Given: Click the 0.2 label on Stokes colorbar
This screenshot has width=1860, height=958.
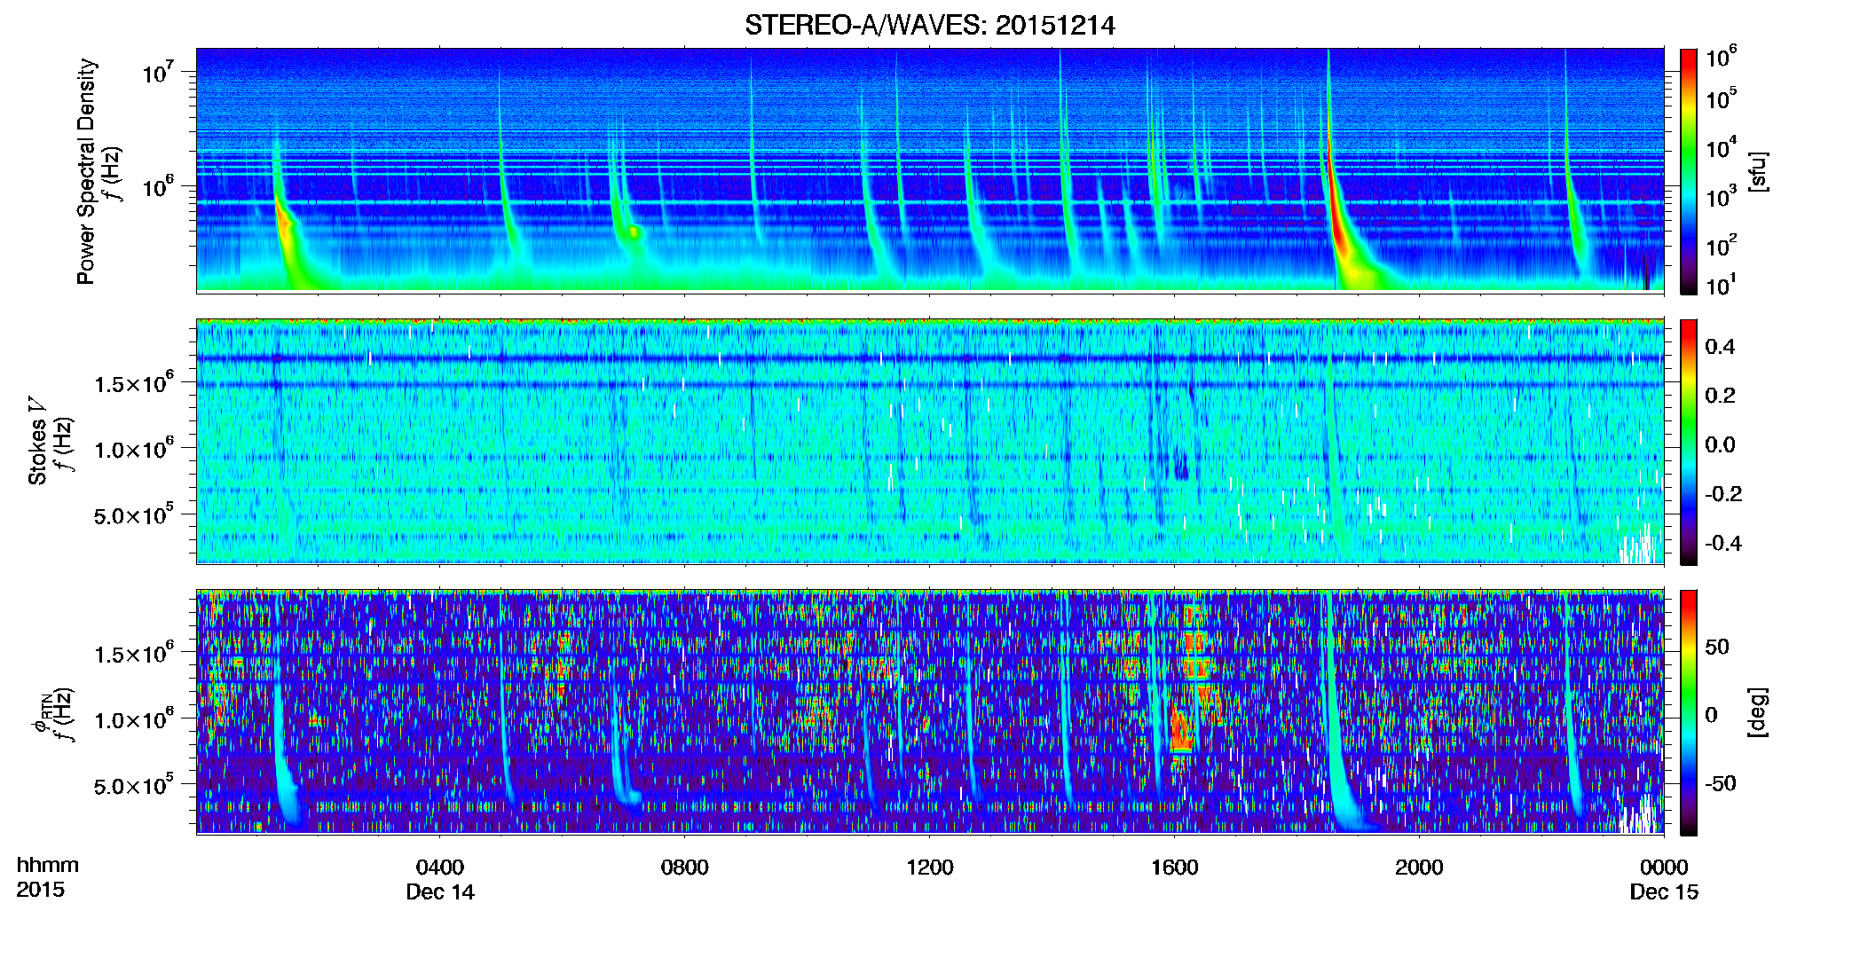Looking at the screenshot, I should click(1720, 396).
